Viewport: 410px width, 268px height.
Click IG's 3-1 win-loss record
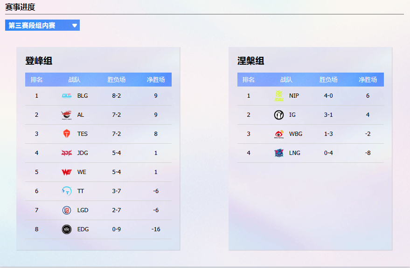(328, 115)
